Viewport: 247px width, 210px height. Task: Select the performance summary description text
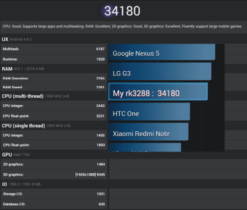pyautogui.click(x=122, y=26)
